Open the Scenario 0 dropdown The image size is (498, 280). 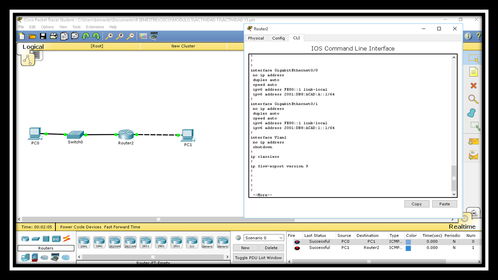coord(263,238)
